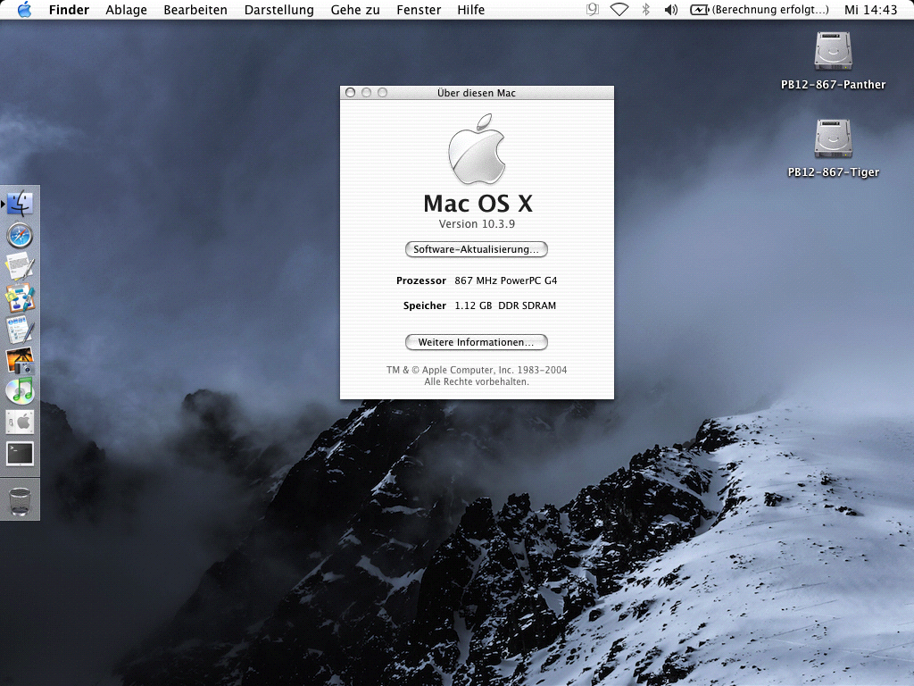
Task: Click the 1.12 GB DDR SDRAM text
Action: (505, 305)
